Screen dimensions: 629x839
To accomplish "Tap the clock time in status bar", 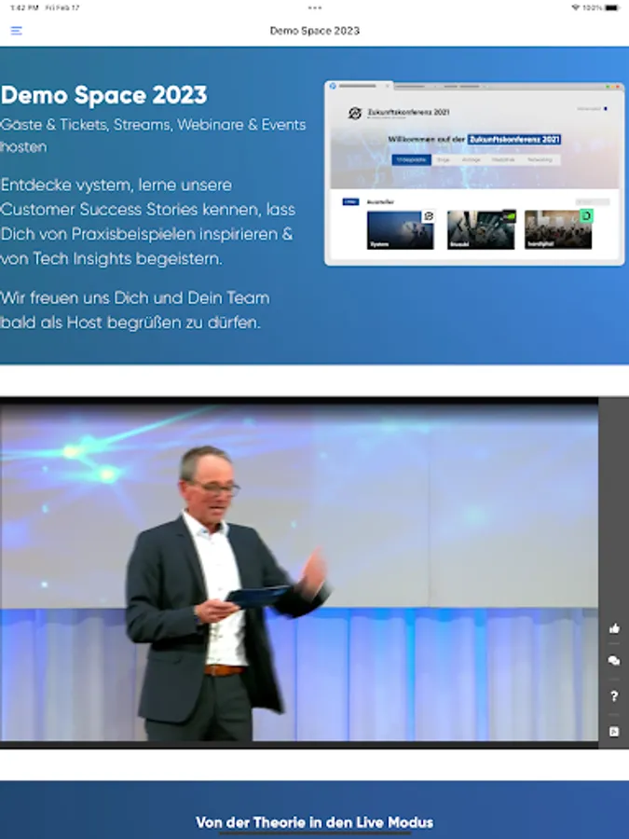I will click(x=24, y=8).
